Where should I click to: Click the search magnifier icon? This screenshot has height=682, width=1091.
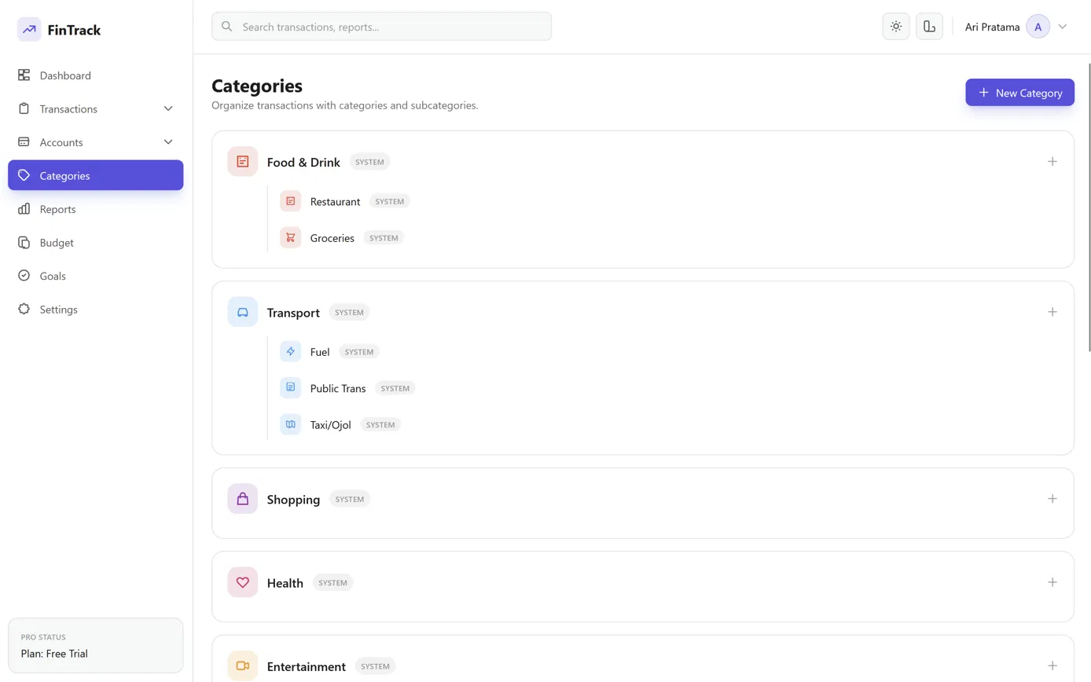click(227, 27)
